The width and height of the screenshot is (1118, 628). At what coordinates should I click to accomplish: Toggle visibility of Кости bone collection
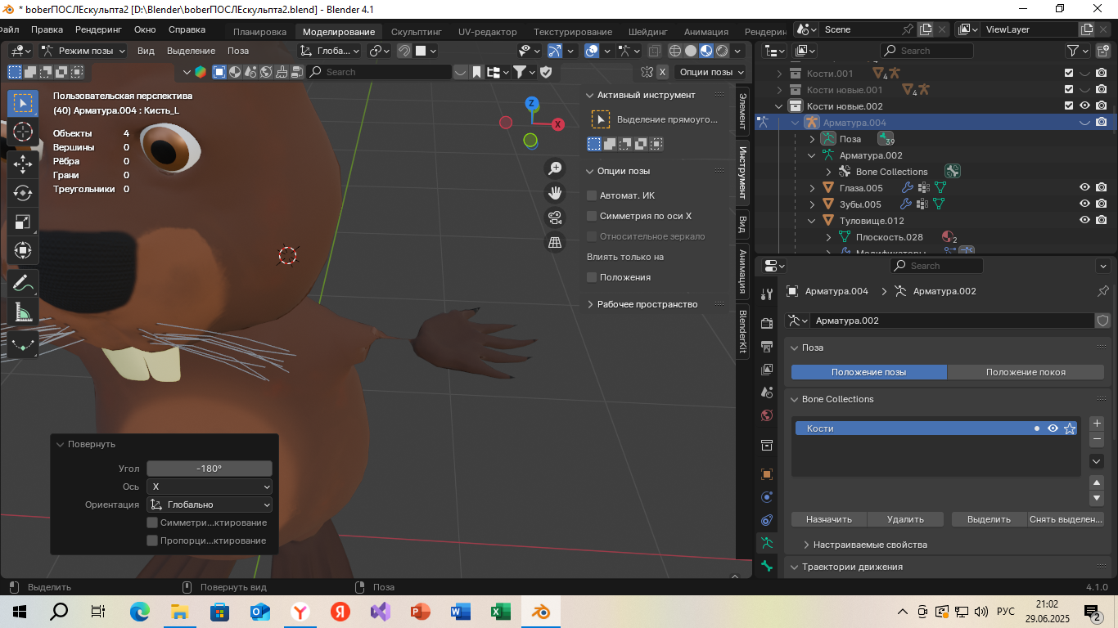tap(1053, 428)
